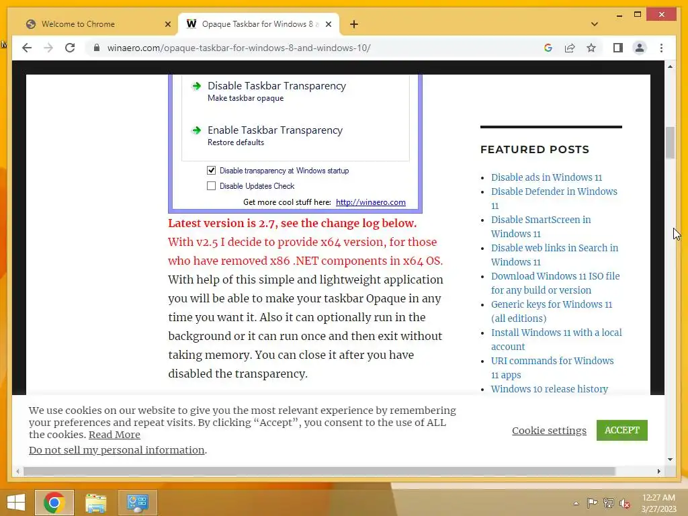Click Do not sell my personal information
This screenshot has width=688, height=516.
coord(117,449)
